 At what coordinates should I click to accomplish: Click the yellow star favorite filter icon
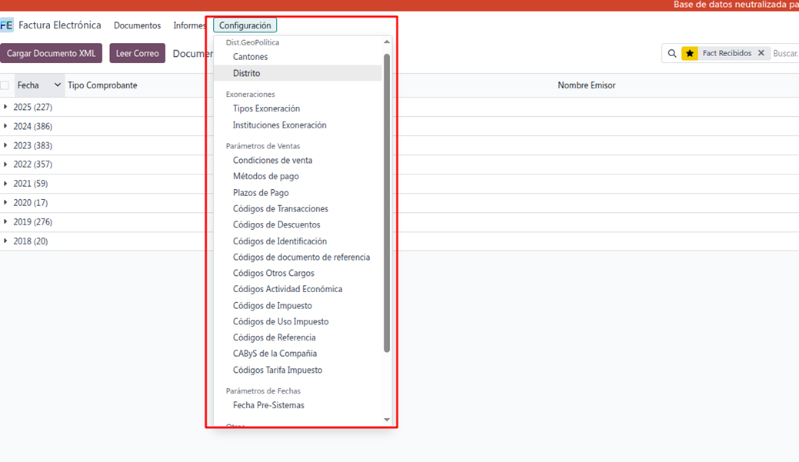[690, 53]
